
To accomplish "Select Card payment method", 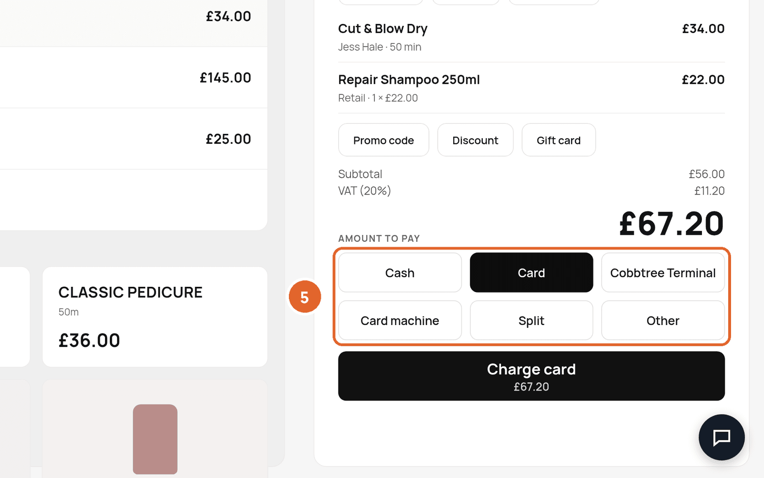I will click(531, 272).
